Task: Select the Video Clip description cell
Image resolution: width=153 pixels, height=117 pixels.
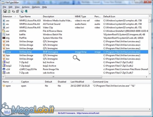Action: point(48,27)
